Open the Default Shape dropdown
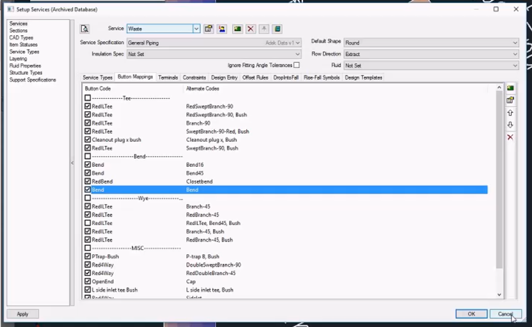 pos(431,43)
